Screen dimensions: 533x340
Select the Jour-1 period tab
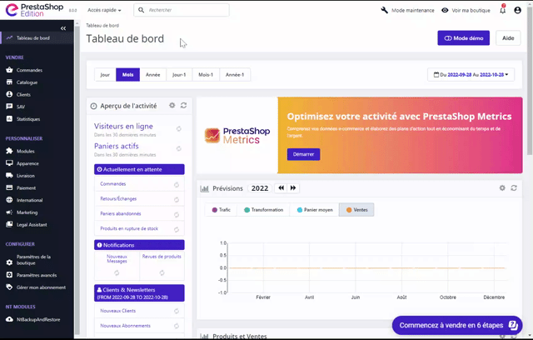(x=179, y=75)
